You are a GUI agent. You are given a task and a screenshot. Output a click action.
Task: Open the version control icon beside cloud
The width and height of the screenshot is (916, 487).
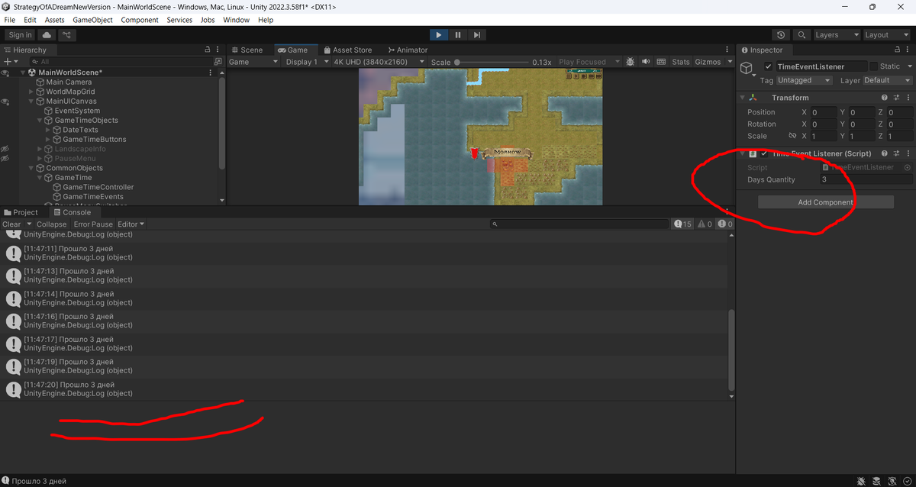tap(67, 35)
